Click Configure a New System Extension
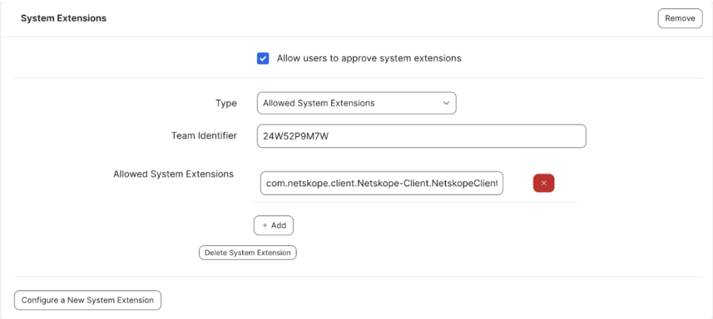The width and height of the screenshot is (713, 319). coord(88,300)
